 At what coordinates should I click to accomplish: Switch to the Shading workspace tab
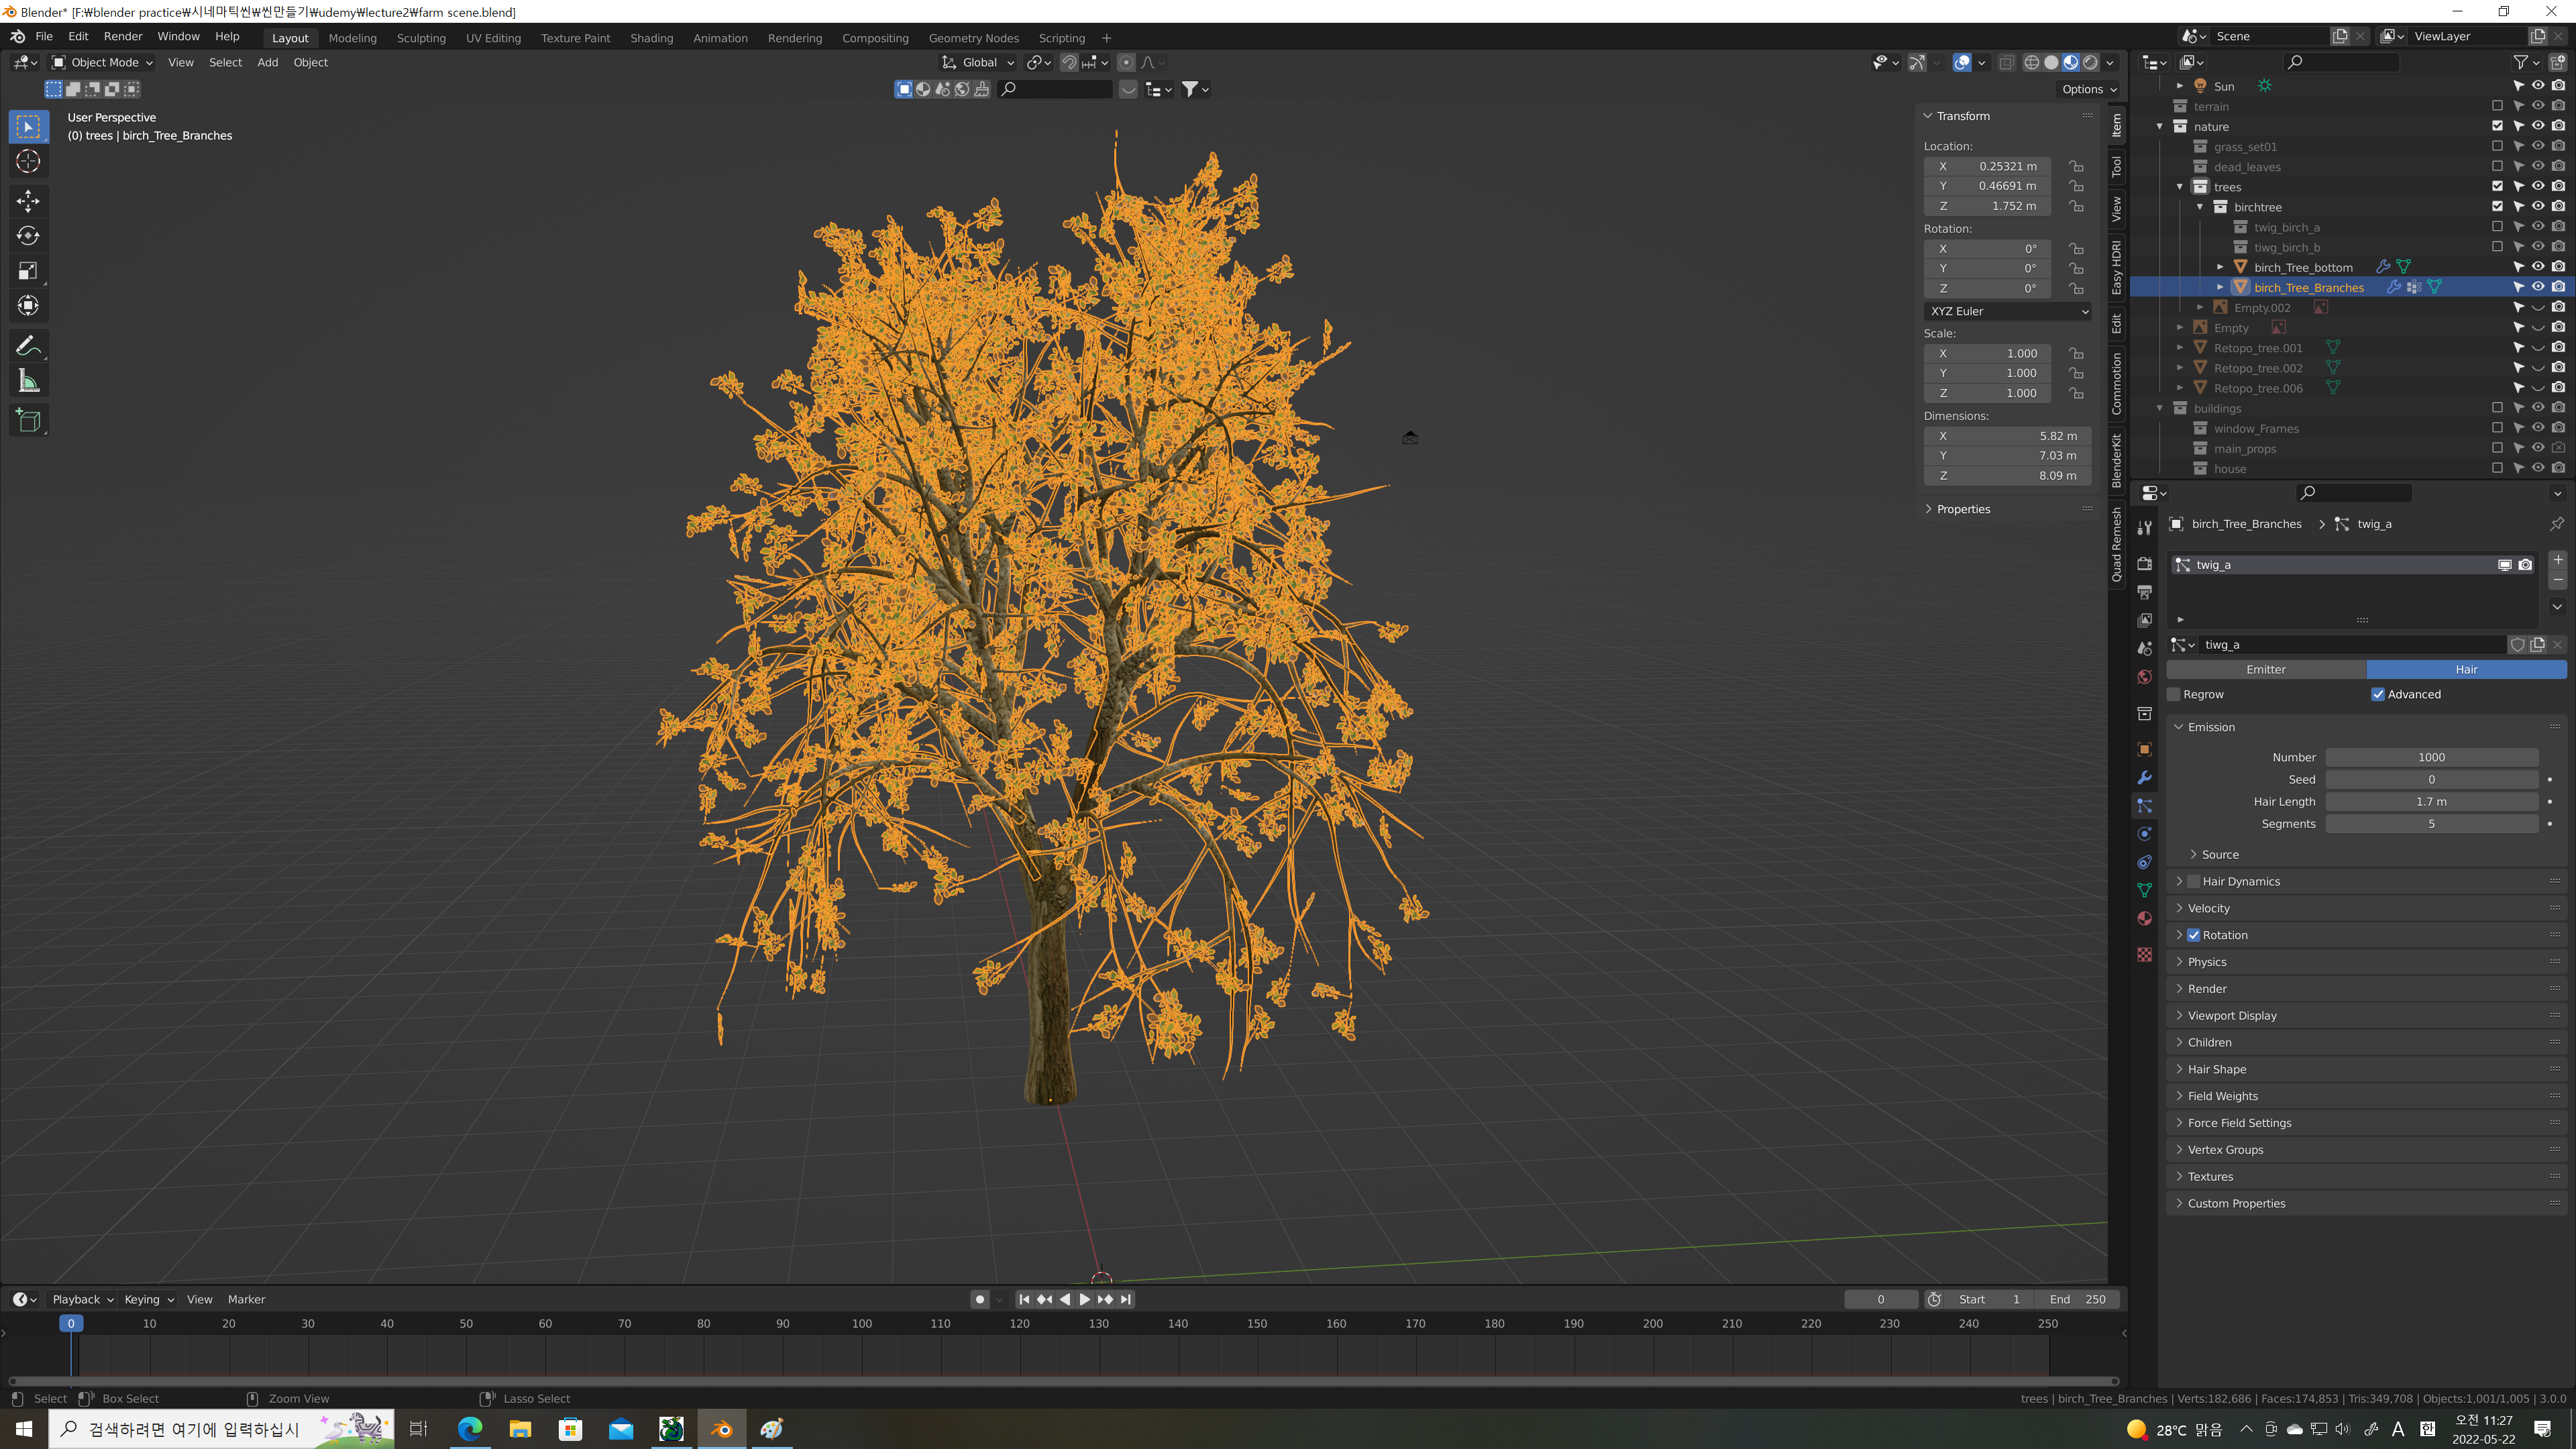coord(651,38)
